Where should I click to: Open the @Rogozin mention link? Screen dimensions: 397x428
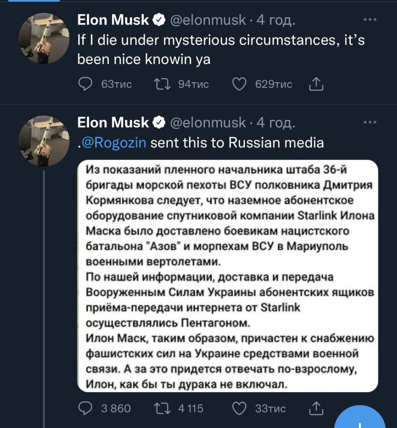(114, 143)
